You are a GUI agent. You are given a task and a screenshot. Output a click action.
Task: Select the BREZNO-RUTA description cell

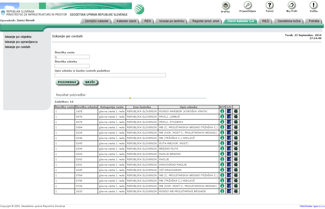coord(189,149)
